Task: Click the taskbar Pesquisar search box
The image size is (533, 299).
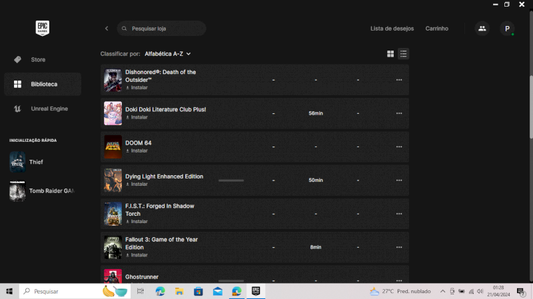Action: tap(75, 291)
